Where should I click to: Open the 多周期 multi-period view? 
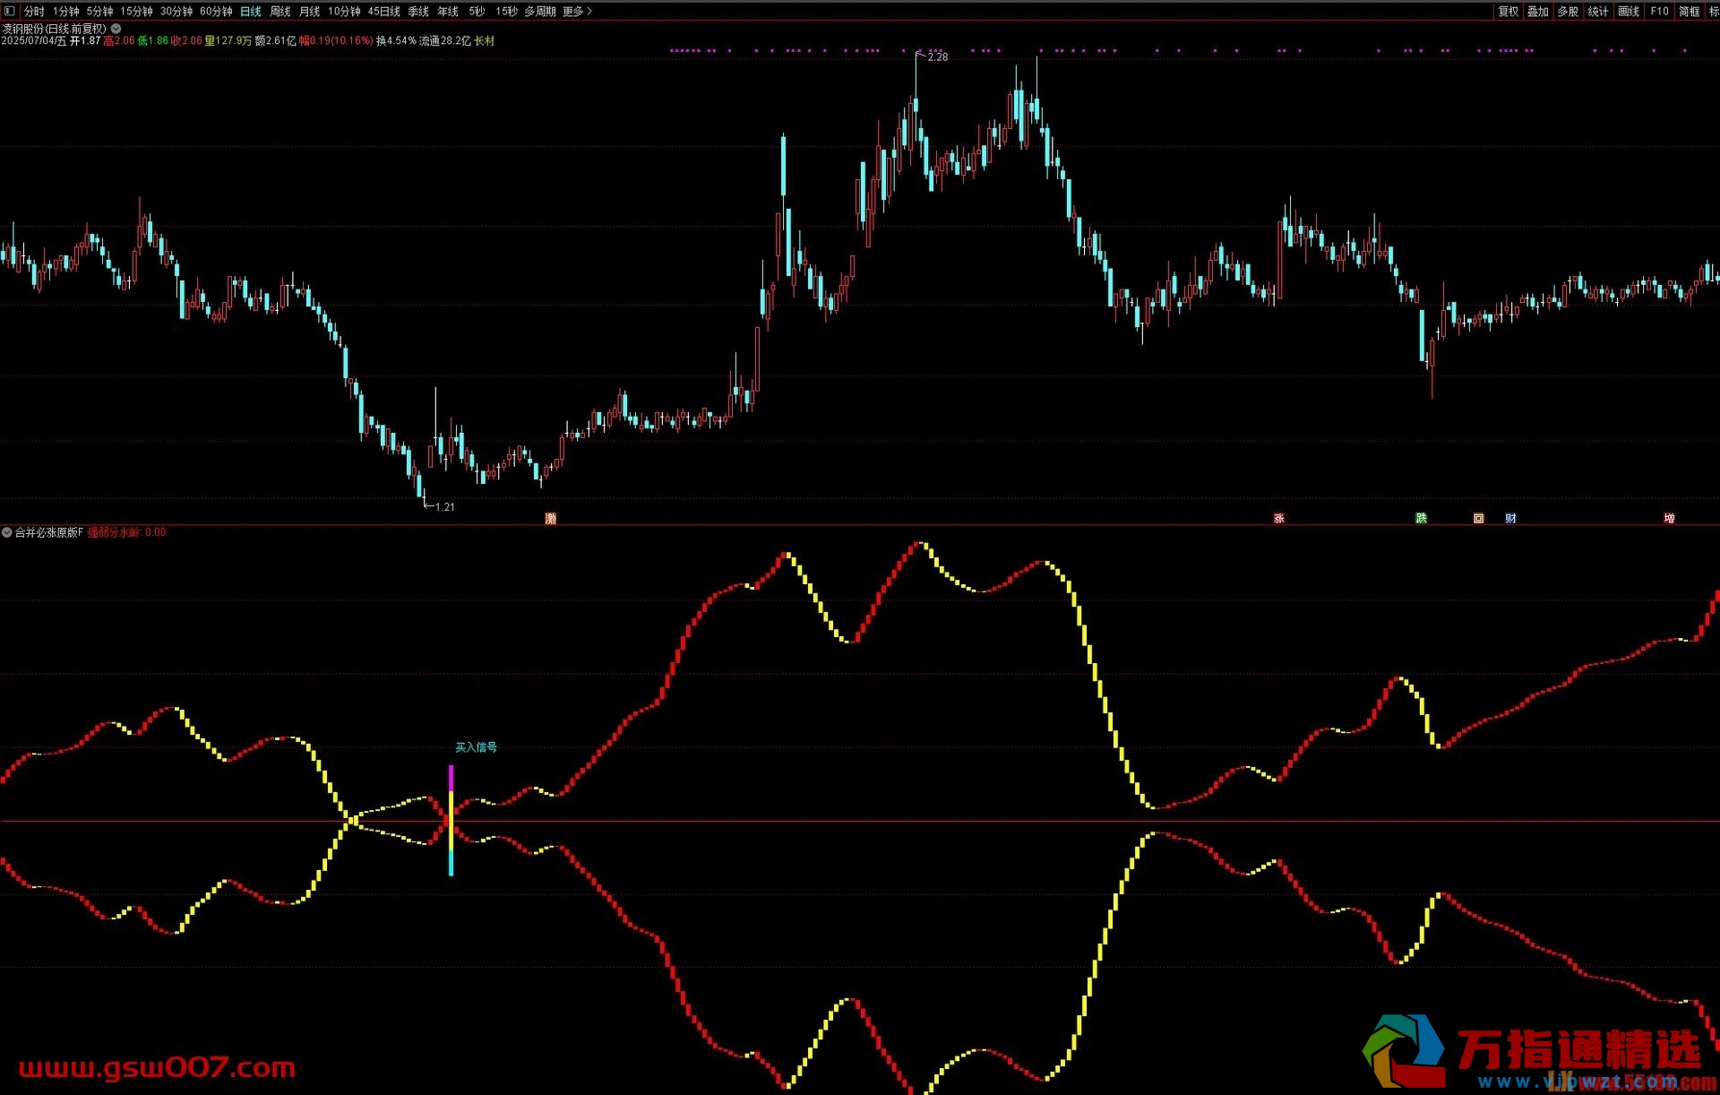coord(540,12)
